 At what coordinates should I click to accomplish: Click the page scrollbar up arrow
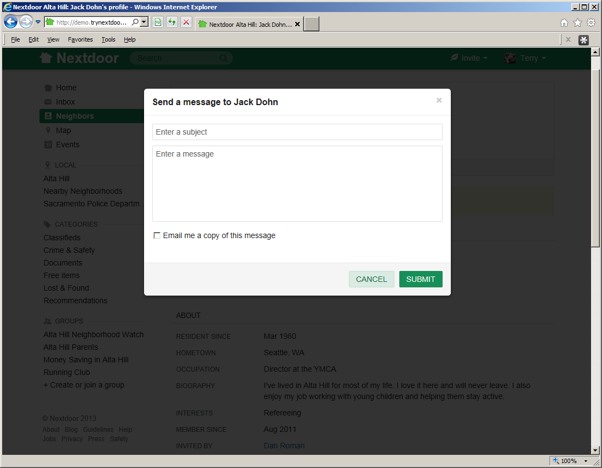point(595,52)
